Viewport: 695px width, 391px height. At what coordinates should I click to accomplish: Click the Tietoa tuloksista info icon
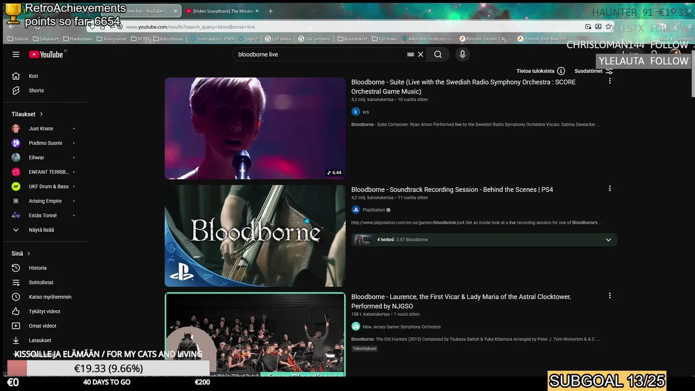pos(561,71)
